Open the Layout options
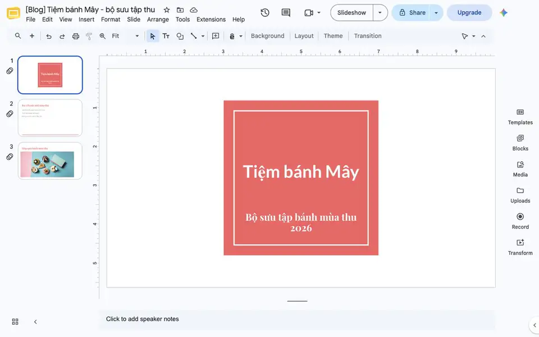 point(304,36)
